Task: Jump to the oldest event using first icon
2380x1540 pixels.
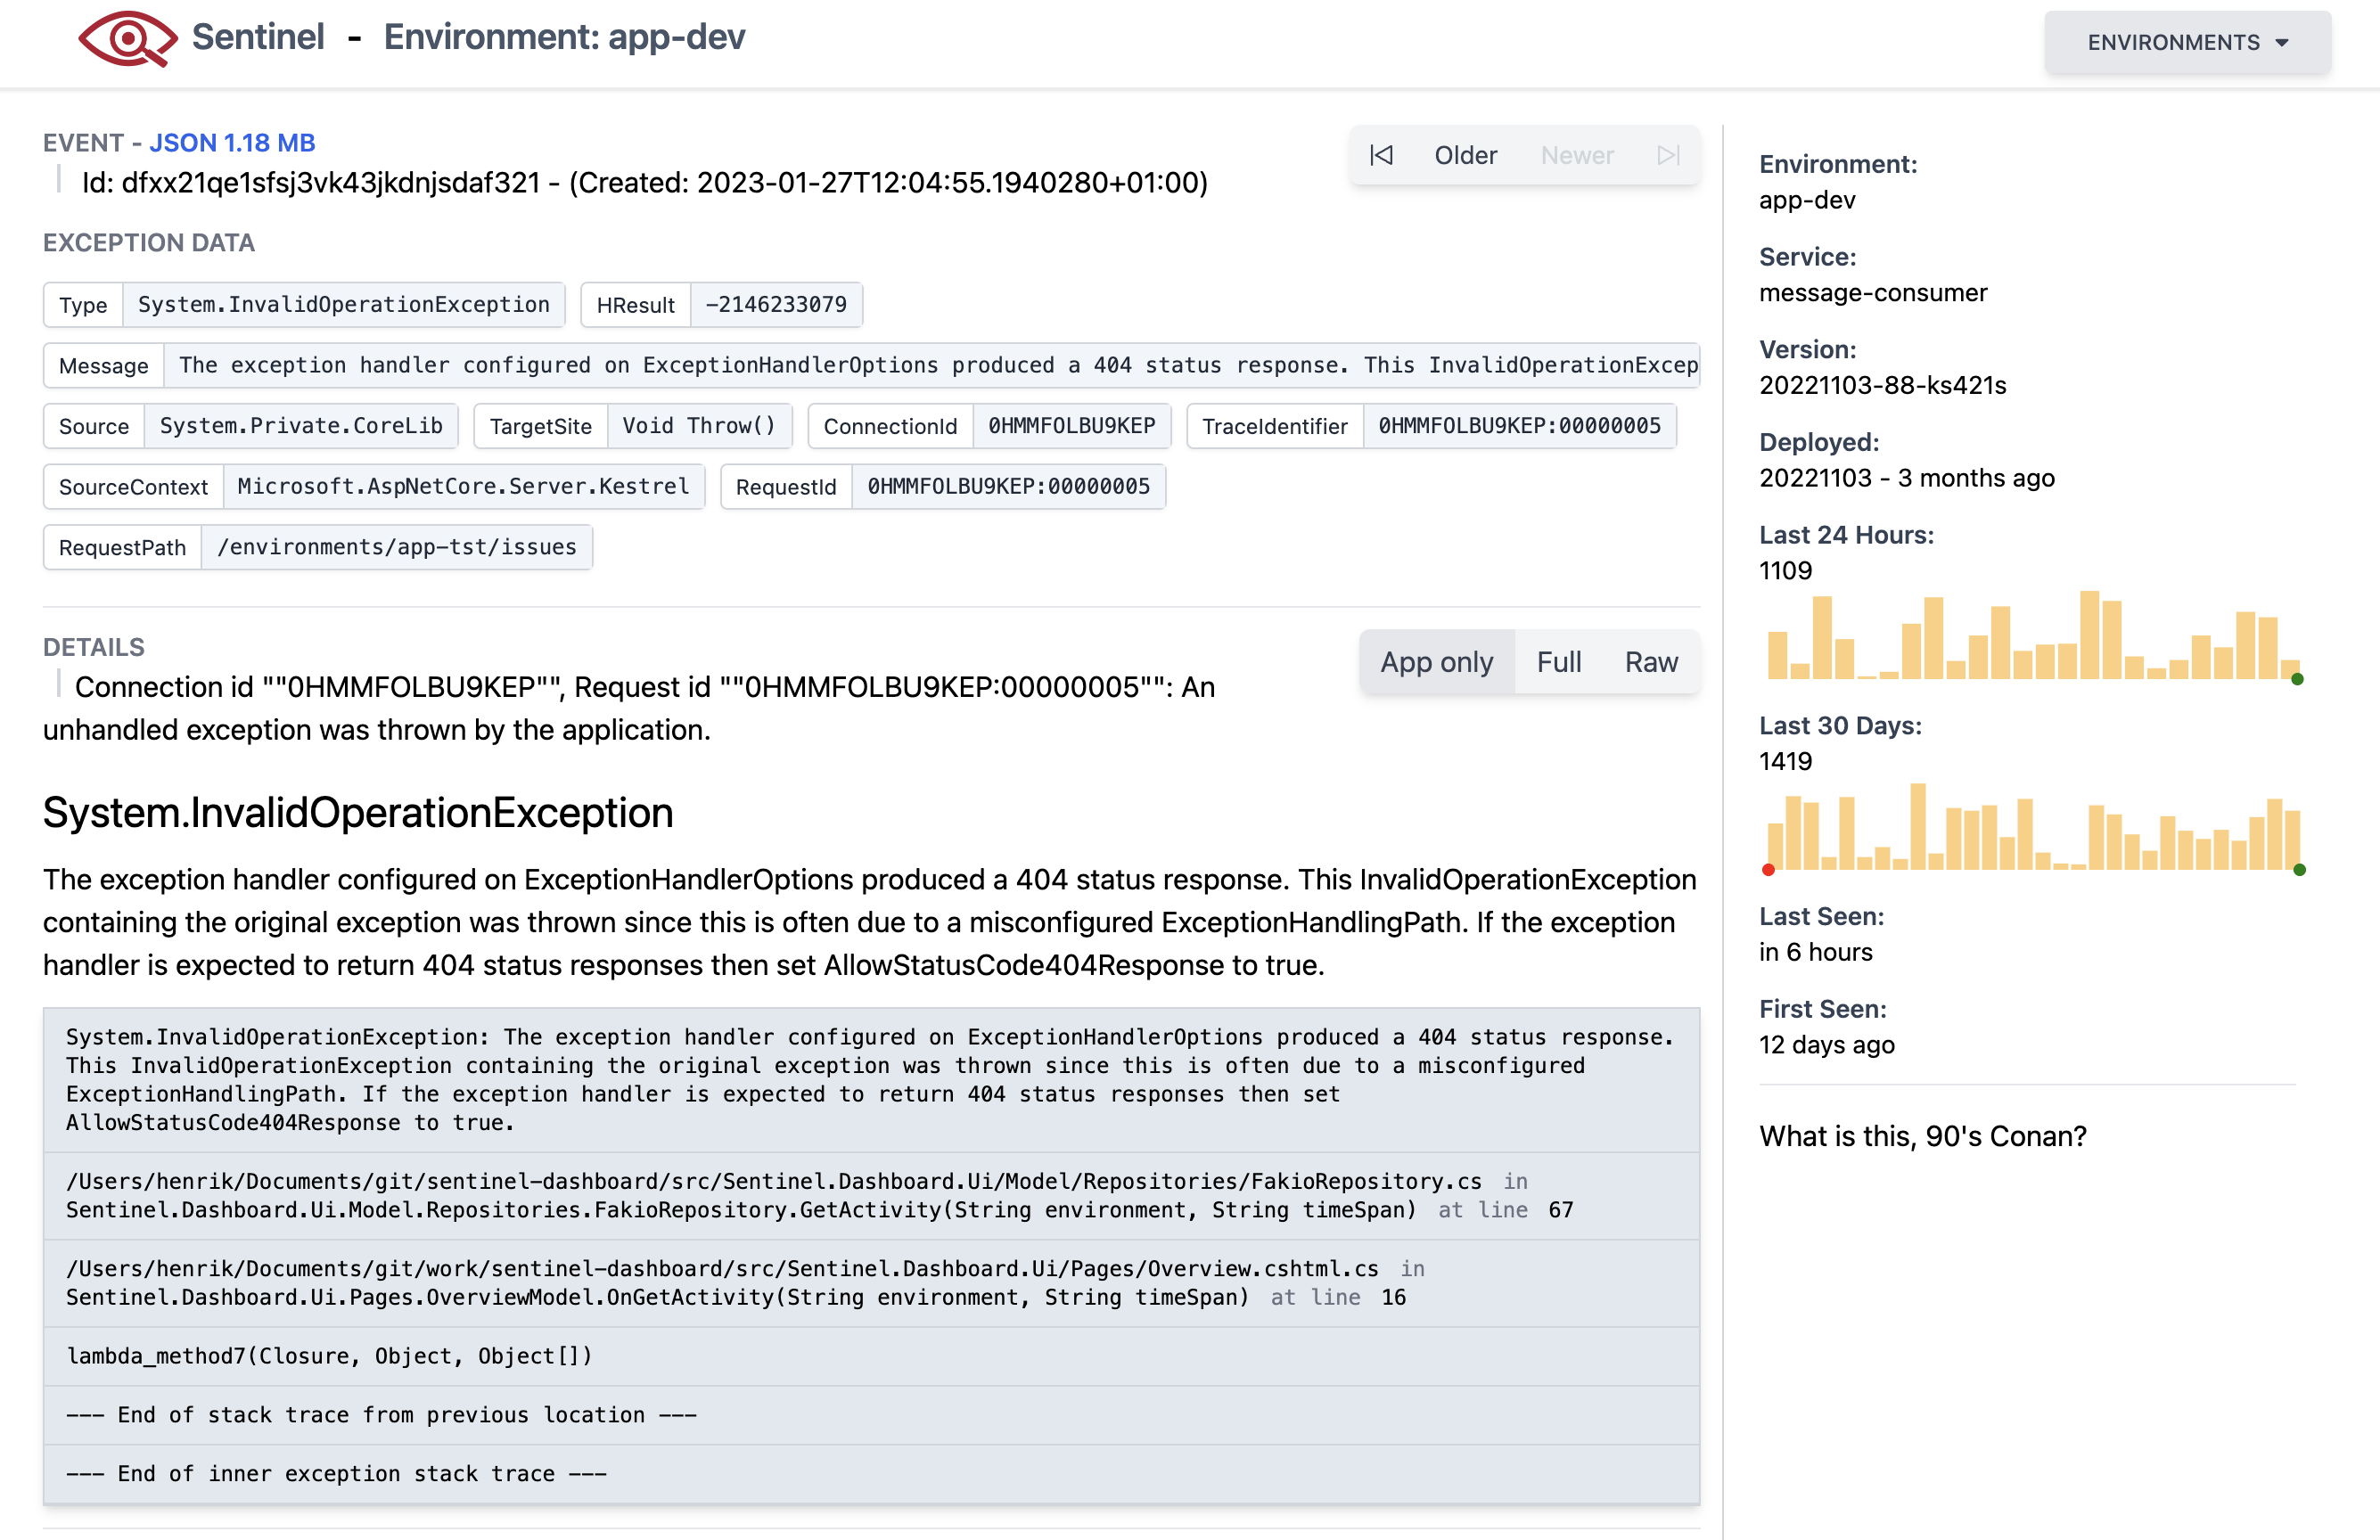Action: 1381,155
